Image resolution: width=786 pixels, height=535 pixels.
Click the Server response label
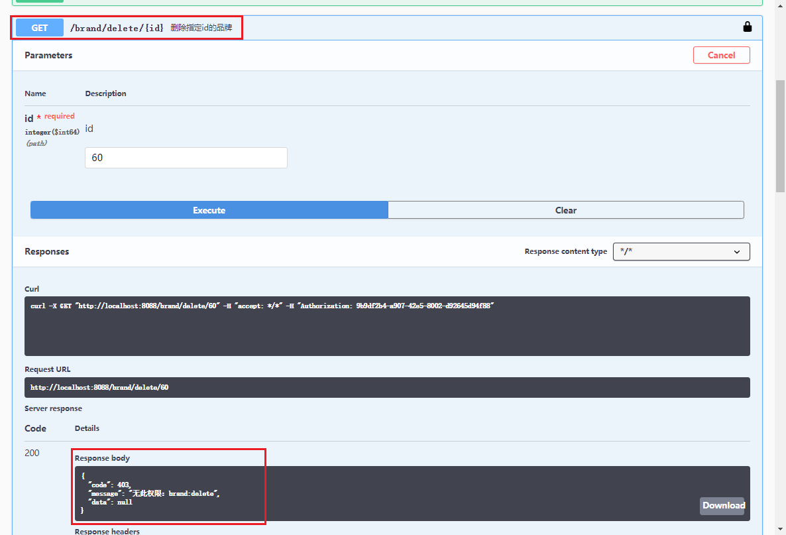click(53, 408)
